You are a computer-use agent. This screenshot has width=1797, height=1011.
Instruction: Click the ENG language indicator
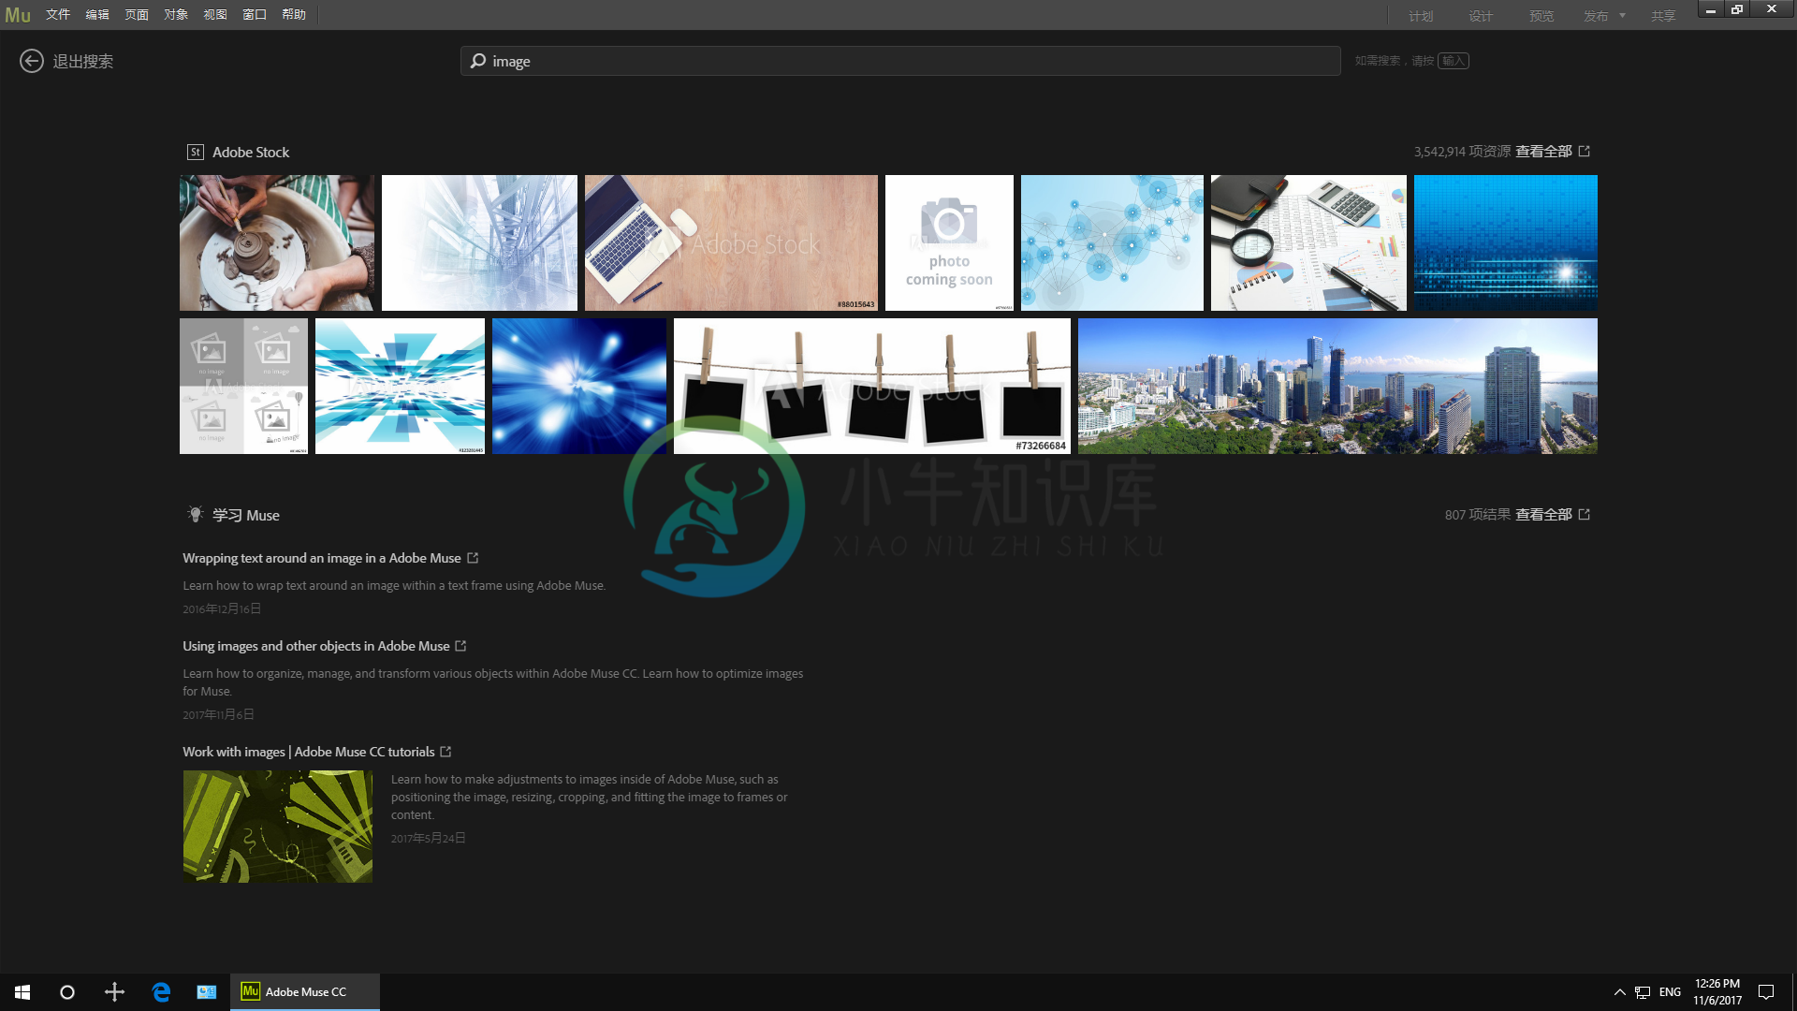pyautogui.click(x=1670, y=992)
